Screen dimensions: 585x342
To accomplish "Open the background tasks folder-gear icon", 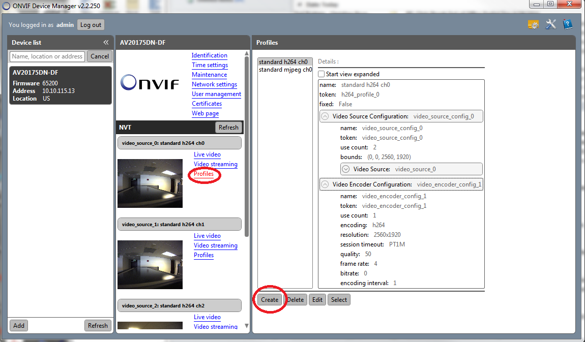I will (533, 24).
